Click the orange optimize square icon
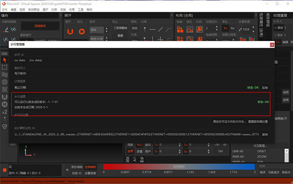Screen dimensions: 293x184 pos(82,31)
